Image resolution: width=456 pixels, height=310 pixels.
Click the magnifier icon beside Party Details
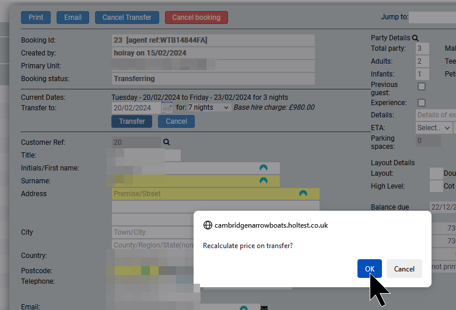coord(415,38)
